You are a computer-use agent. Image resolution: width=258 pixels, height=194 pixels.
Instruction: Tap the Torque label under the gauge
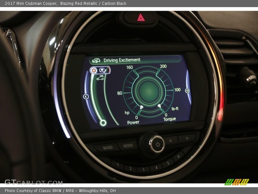tap(170, 119)
